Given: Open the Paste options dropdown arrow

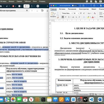Looking at the screenshot, I should (x=55, y=14).
